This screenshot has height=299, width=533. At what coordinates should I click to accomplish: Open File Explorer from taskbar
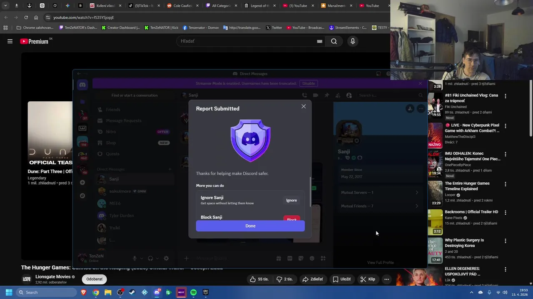108,292
